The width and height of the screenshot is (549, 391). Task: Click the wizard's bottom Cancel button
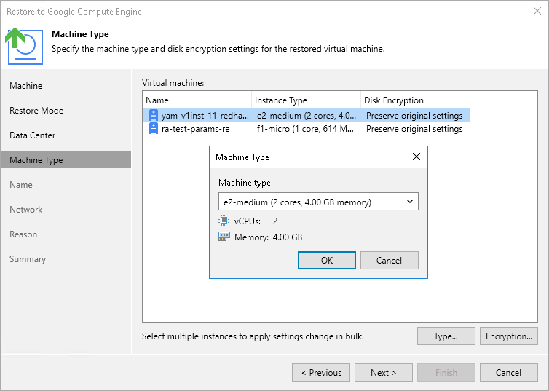[509, 373]
